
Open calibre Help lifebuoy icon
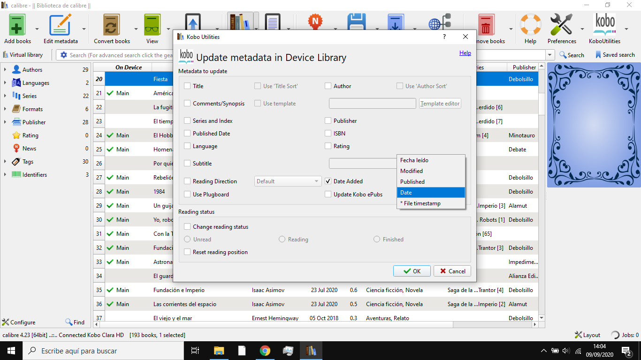pyautogui.click(x=530, y=25)
